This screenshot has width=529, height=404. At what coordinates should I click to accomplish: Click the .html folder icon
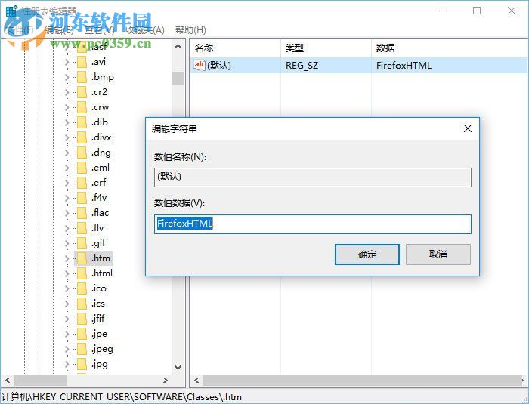coord(82,273)
